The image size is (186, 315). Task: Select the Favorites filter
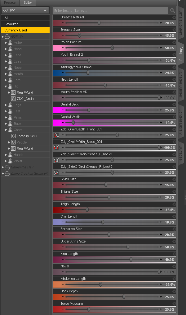click(x=25, y=24)
